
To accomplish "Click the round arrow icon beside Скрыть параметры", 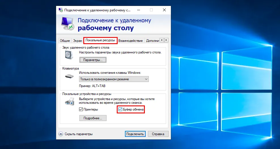I will pos(61,134).
